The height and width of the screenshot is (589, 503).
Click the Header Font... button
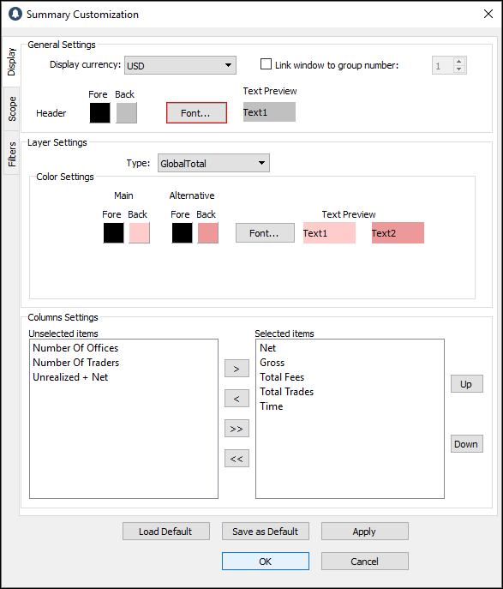pos(196,112)
